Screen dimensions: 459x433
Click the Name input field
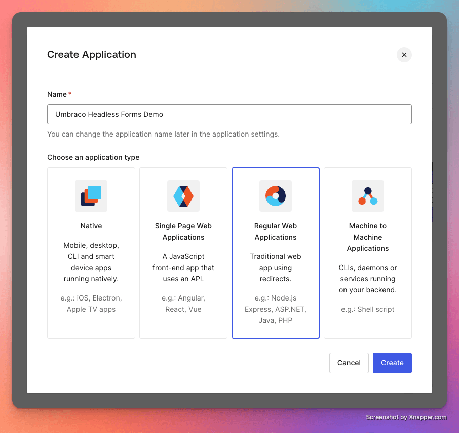(229, 114)
